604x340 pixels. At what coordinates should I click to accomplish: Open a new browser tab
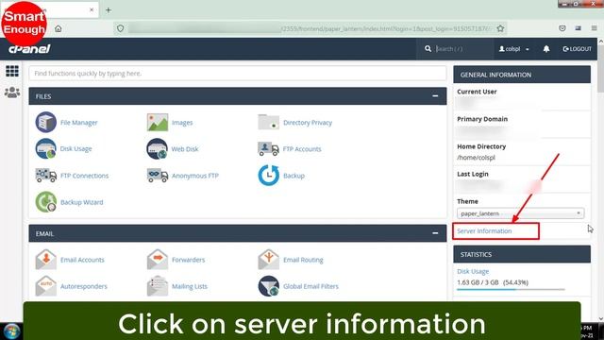[109, 10]
